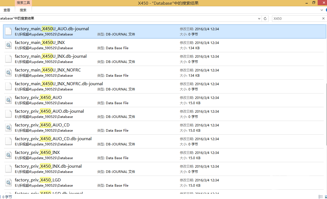Click the factory_main_X450U_INX.db-journal blank file icon

point(8,59)
